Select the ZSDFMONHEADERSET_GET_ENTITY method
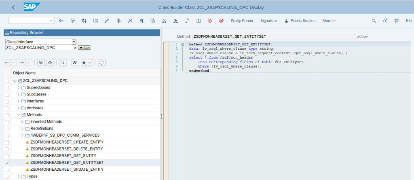Image resolution: width=414 pixels, height=180 pixels. pyautogui.click(x=63, y=156)
